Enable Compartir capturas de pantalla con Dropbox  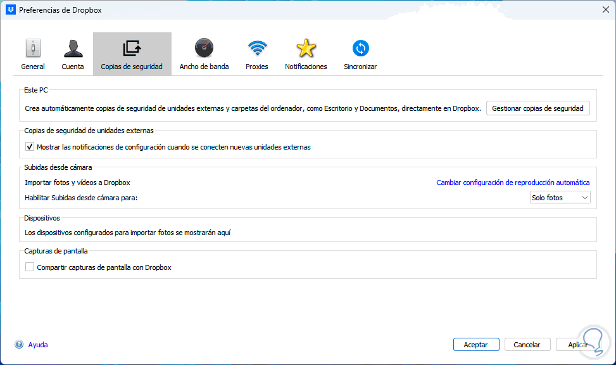(x=30, y=267)
